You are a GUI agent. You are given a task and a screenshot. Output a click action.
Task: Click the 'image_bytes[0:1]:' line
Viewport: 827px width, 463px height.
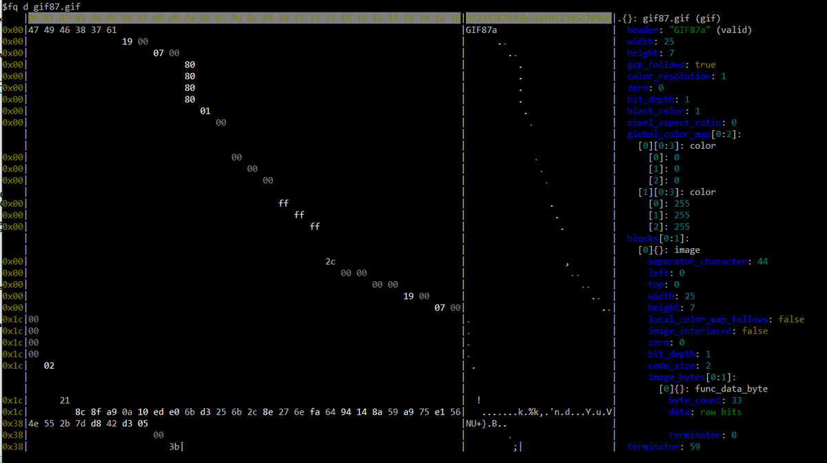[x=692, y=378]
